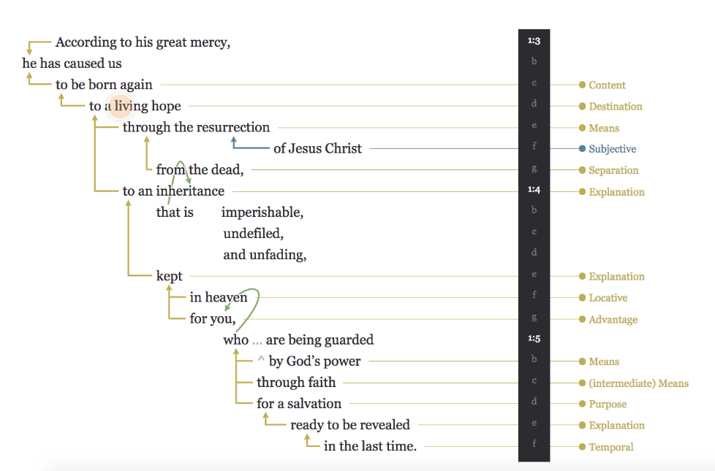The width and height of the screenshot is (715, 471).
Task: Jump to the 1:5 verse marker
Action: click(x=534, y=339)
